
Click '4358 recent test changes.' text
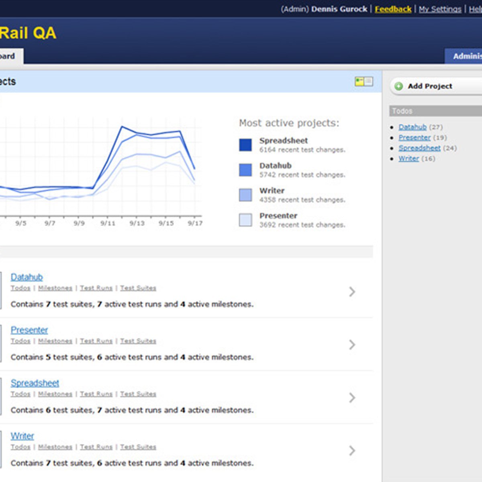302,200
